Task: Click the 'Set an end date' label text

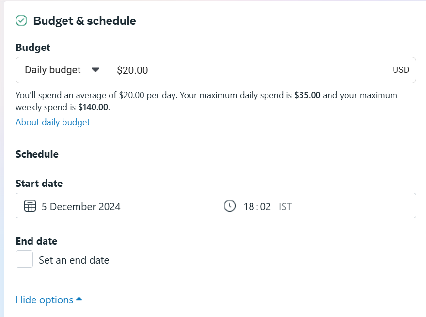Action: click(x=74, y=260)
